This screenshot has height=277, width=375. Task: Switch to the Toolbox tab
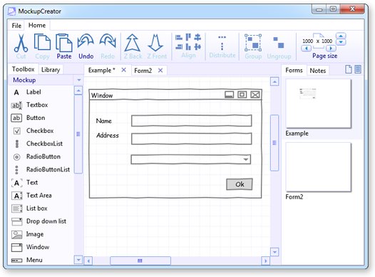tap(24, 69)
